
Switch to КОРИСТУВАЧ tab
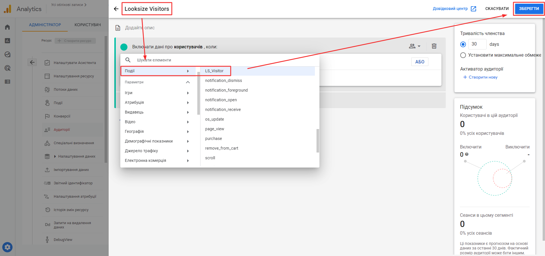point(88,25)
